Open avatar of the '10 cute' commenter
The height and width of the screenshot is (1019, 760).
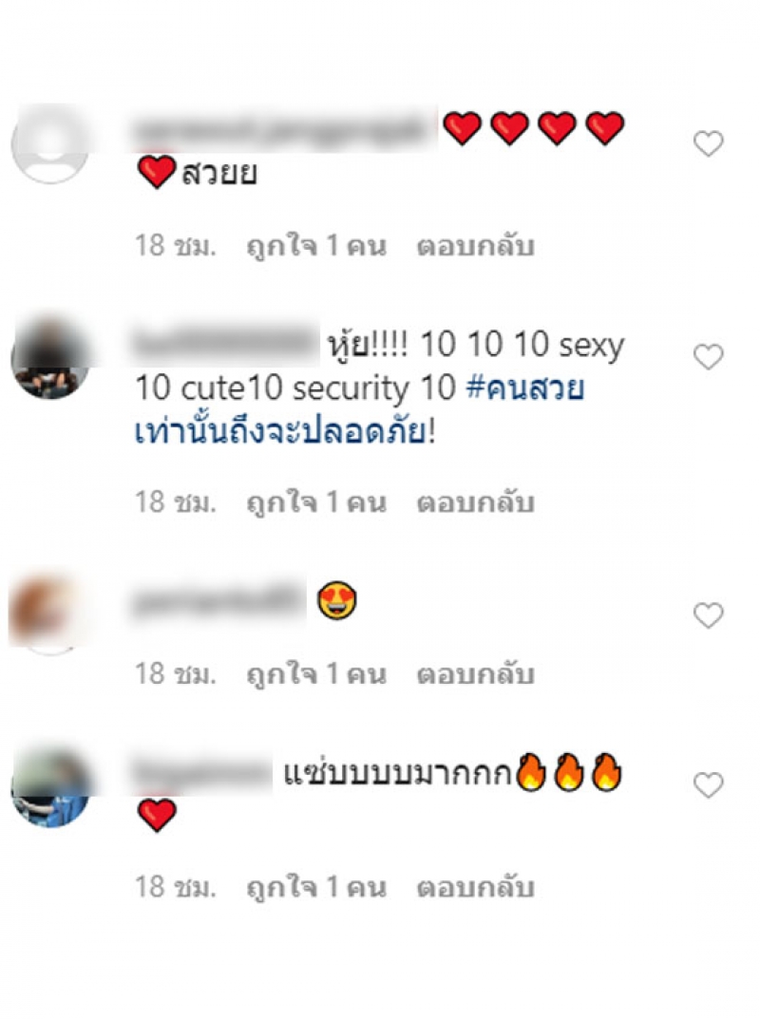point(50,359)
